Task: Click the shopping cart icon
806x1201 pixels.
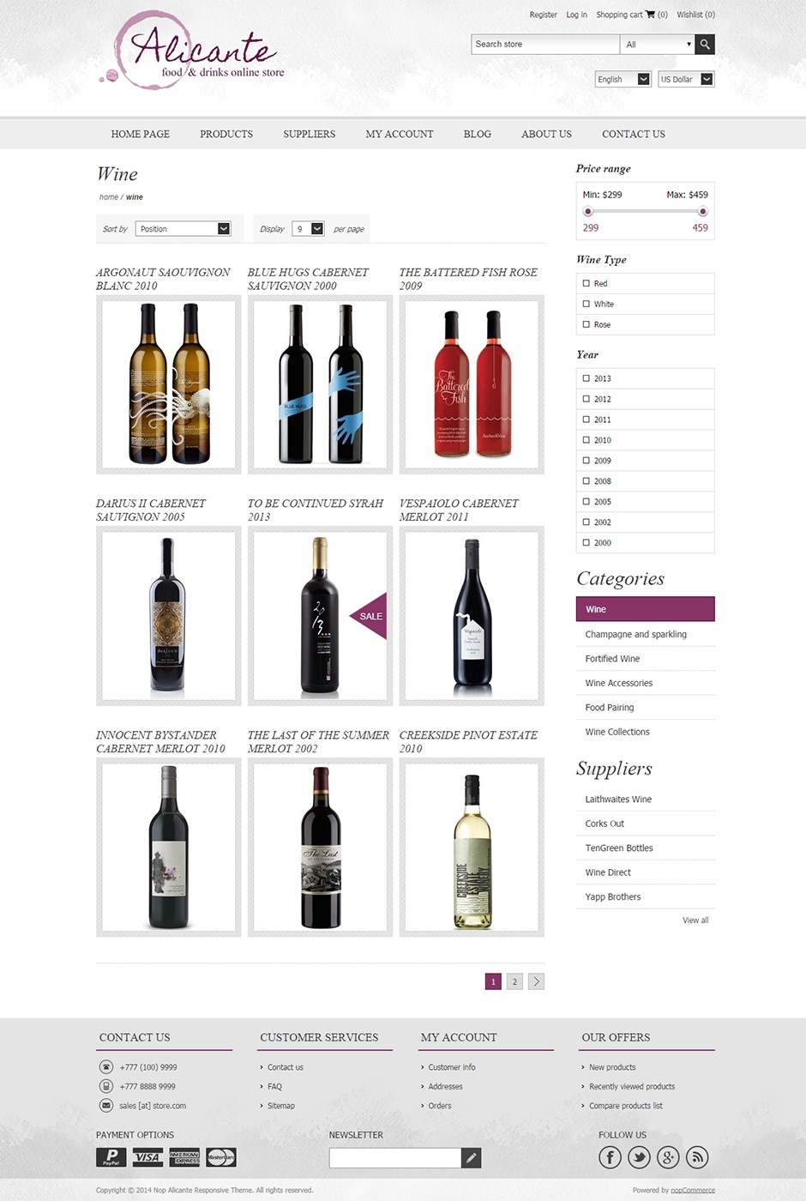Action: click(x=650, y=15)
